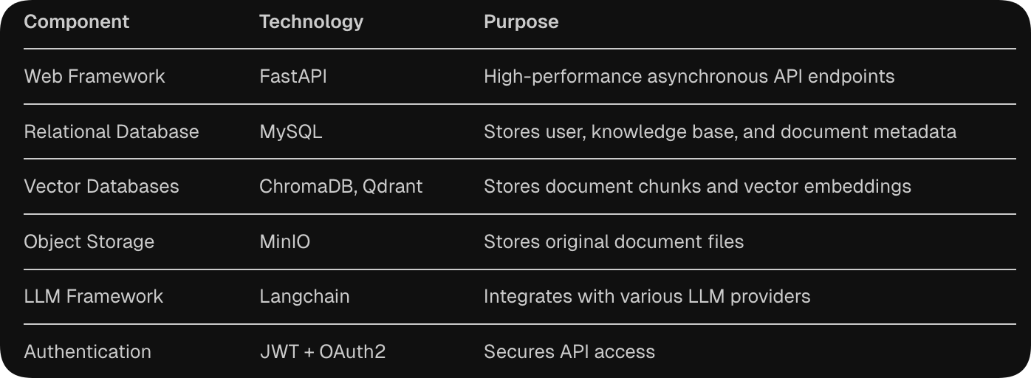
Task: Select the FastAPI technology cell
Action: (293, 76)
